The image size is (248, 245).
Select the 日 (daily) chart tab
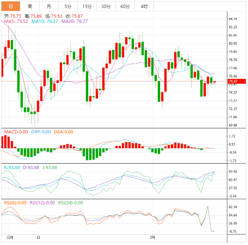10,6
